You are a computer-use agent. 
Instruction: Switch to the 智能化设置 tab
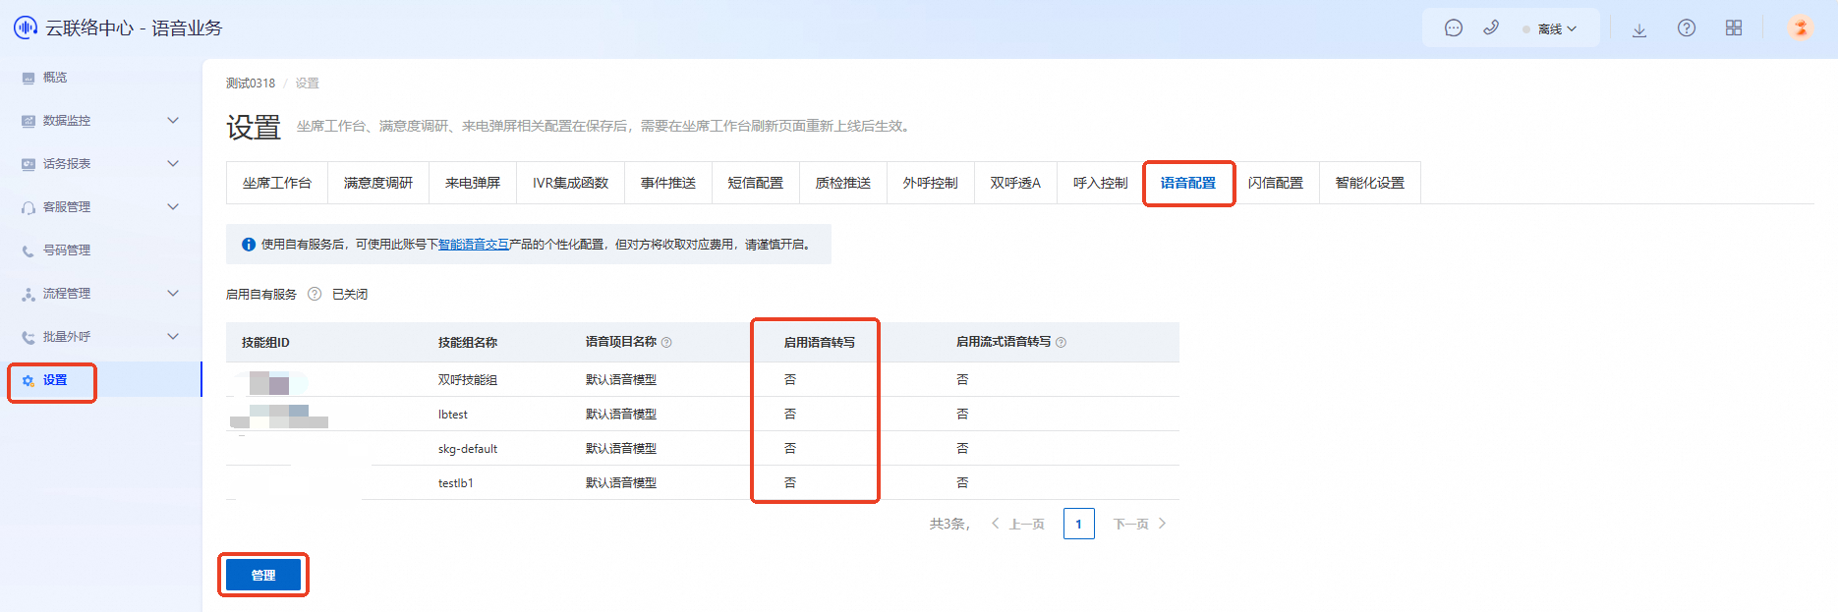[1370, 183]
